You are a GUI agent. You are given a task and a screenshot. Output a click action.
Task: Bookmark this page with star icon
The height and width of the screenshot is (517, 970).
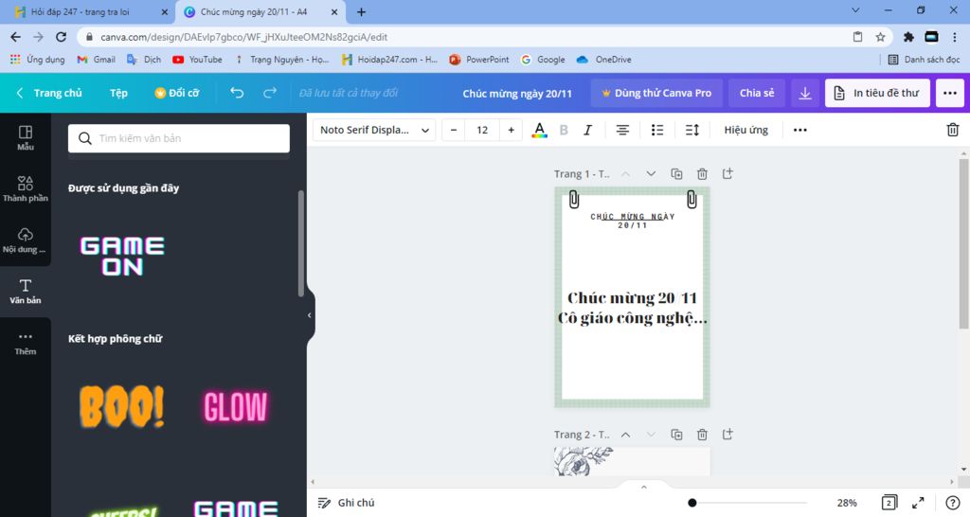click(x=880, y=37)
